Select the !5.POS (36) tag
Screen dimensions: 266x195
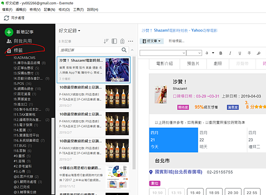[x=23, y=84]
